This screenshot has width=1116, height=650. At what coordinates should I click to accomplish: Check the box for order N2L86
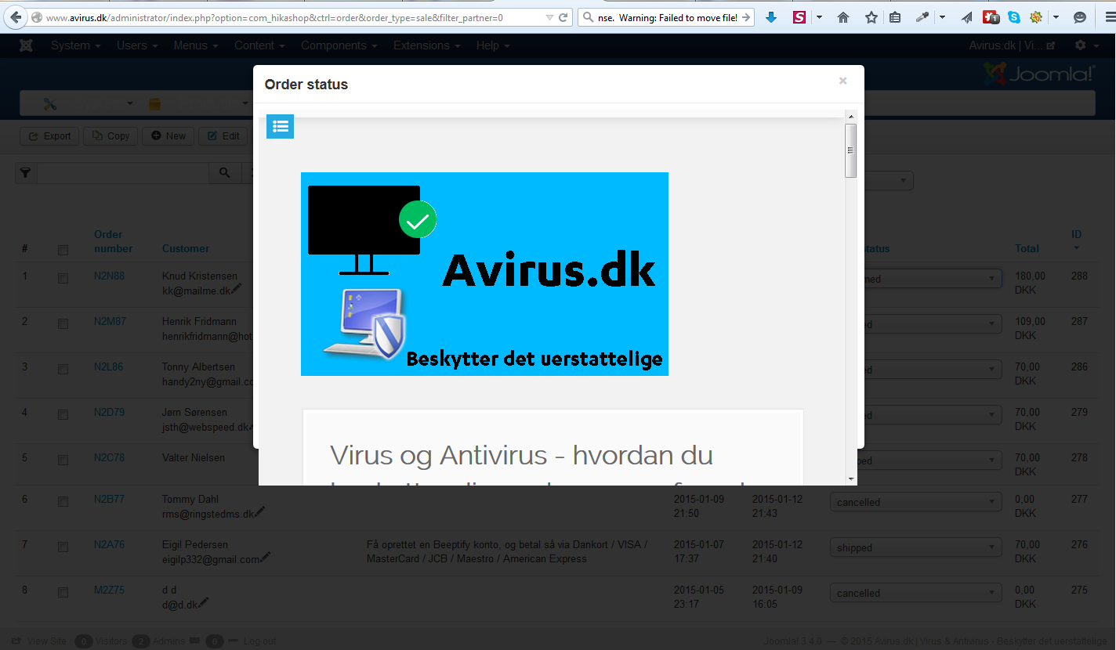tap(63, 369)
